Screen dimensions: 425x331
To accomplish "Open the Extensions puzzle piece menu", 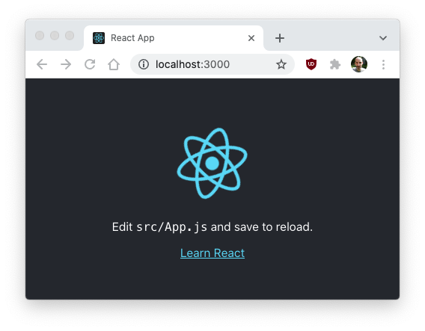I will tap(335, 64).
